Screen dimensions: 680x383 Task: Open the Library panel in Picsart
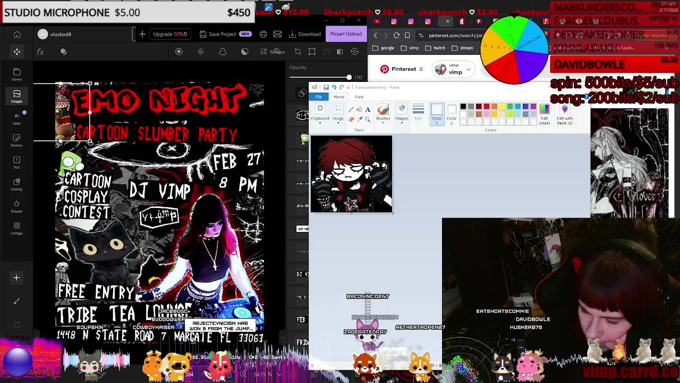pyautogui.click(x=16, y=74)
